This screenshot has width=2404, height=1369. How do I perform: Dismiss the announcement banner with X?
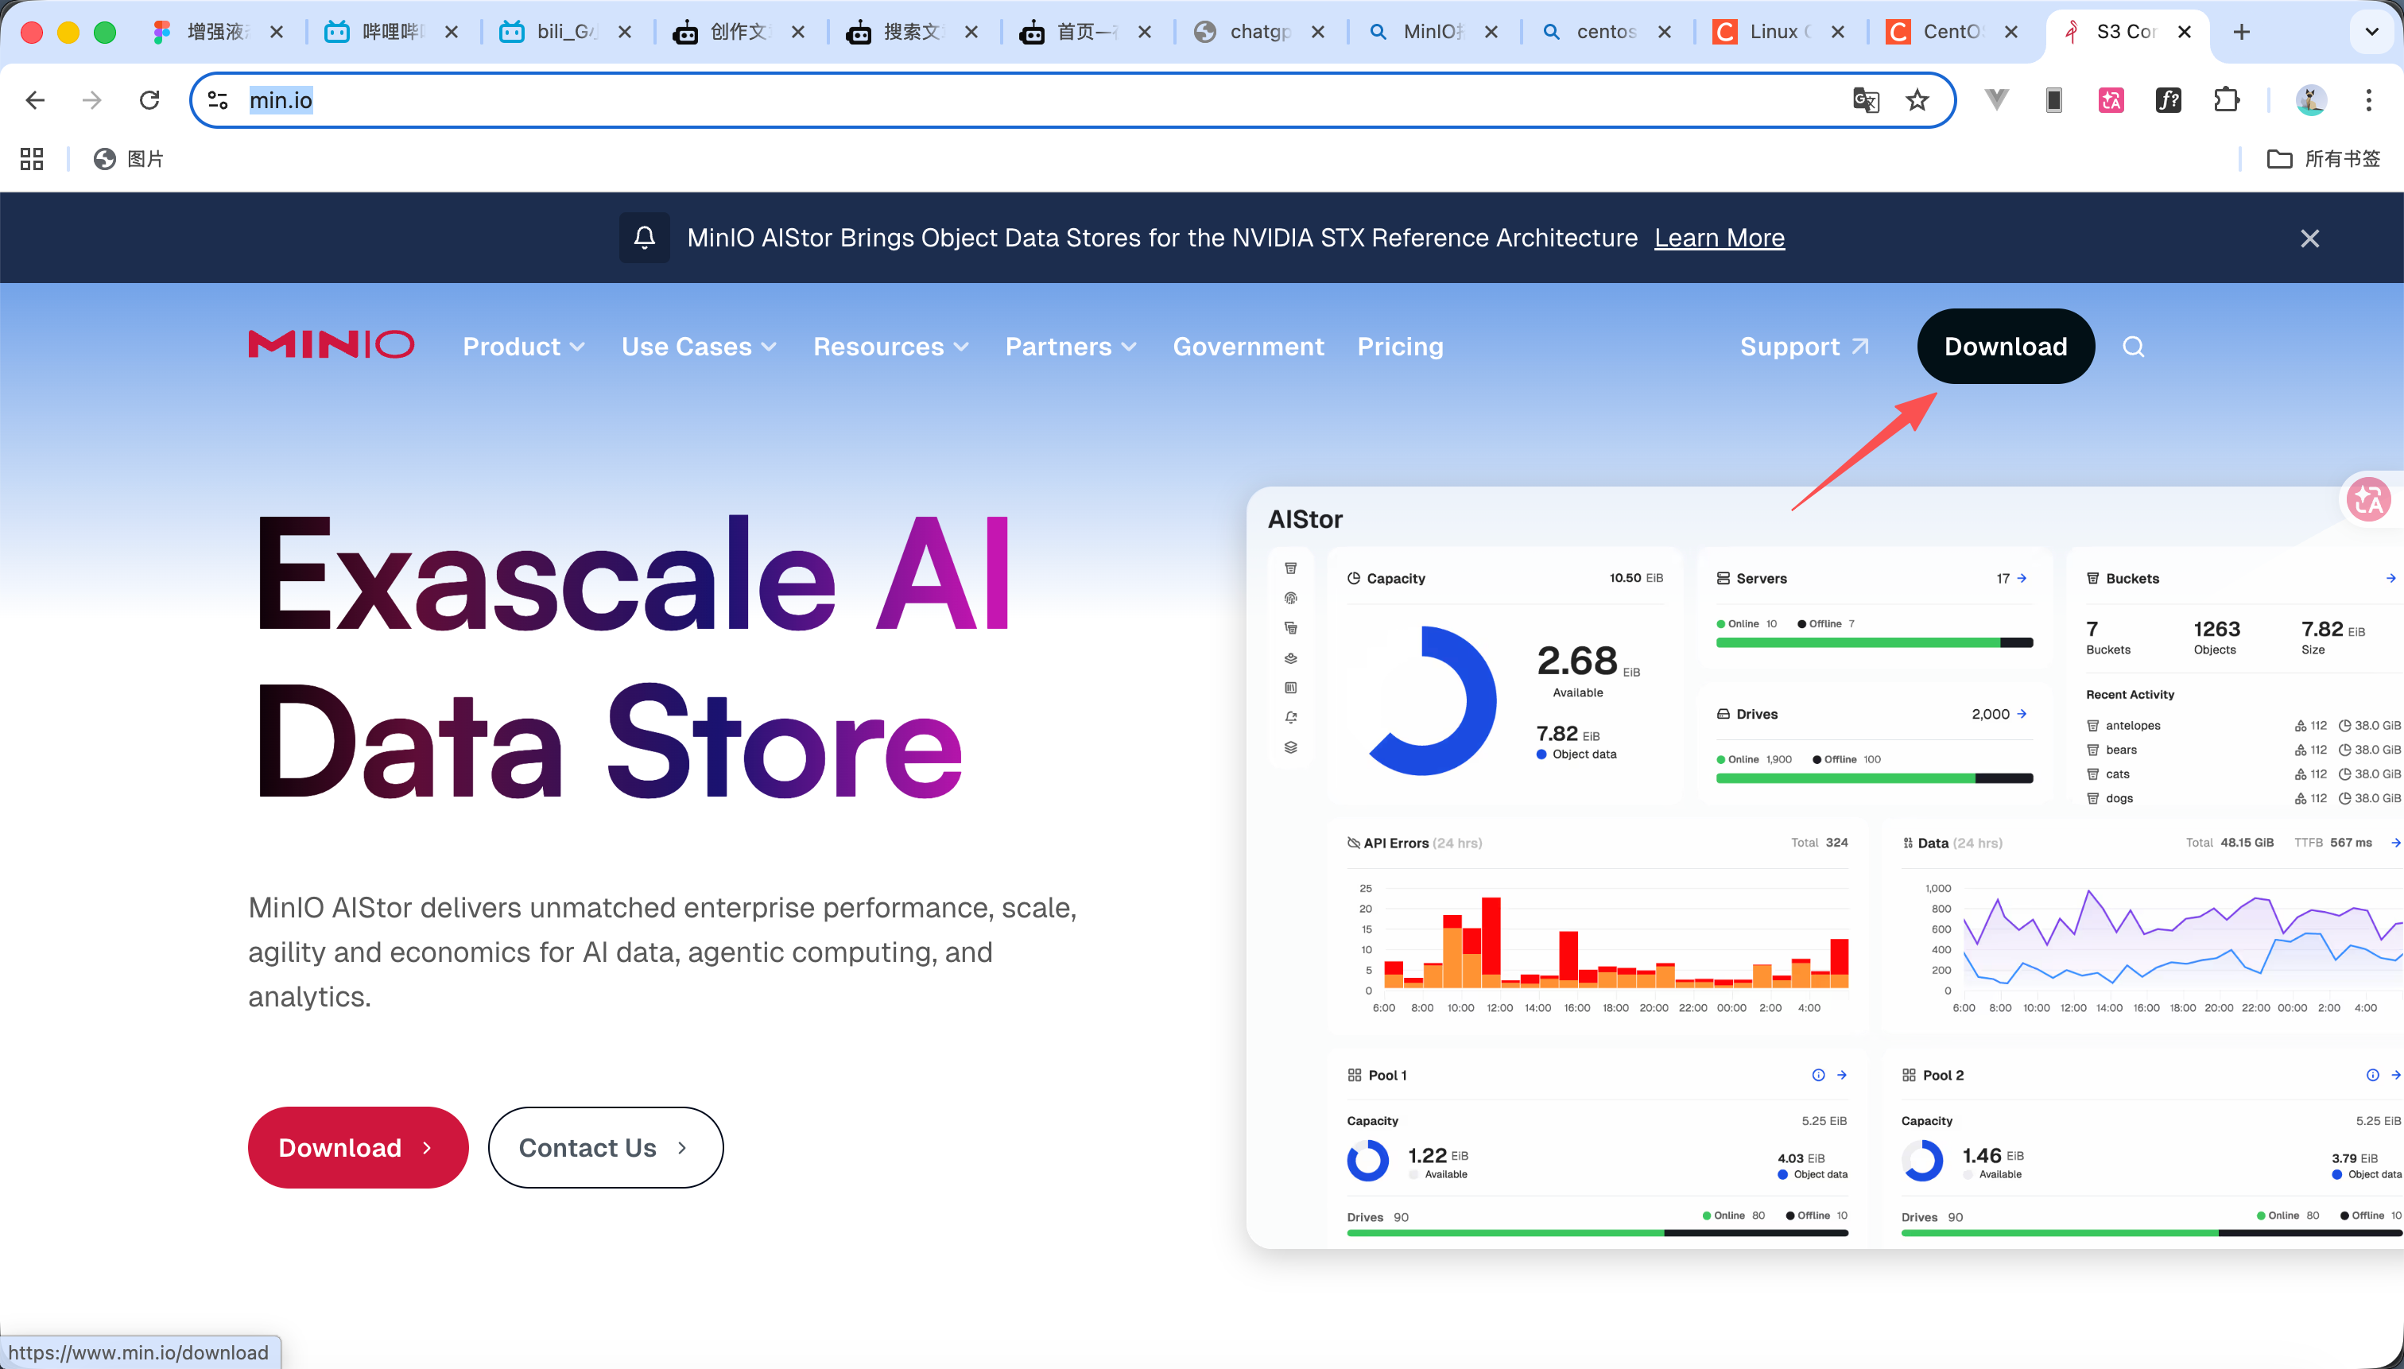click(2309, 239)
